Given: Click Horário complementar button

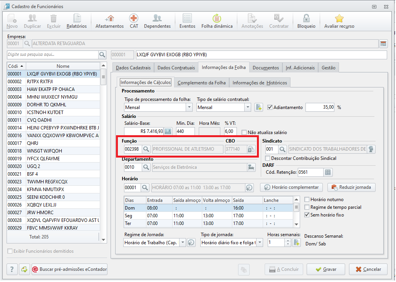Looking at the screenshot, I should tap(291, 187).
